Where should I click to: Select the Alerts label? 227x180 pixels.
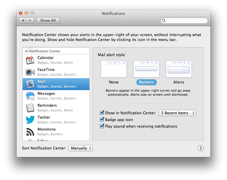(x=179, y=82)
